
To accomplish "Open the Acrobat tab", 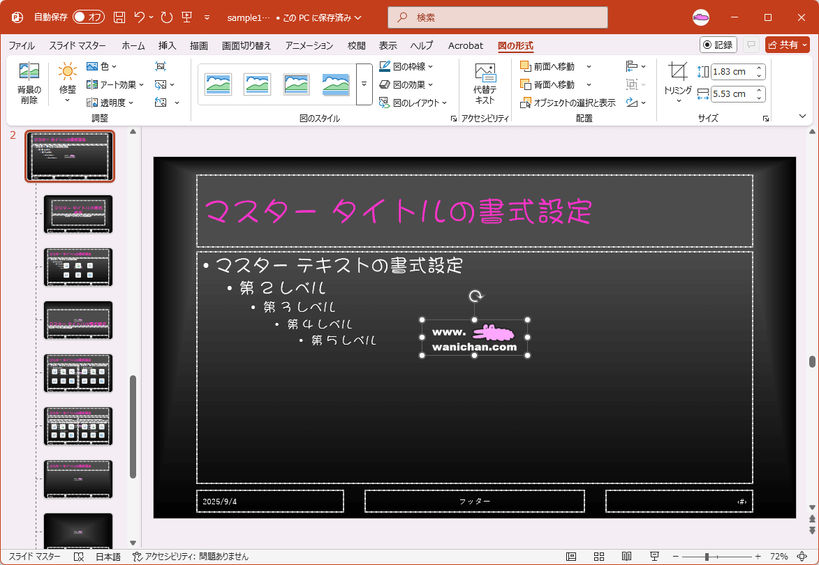I will coord(466,45).
